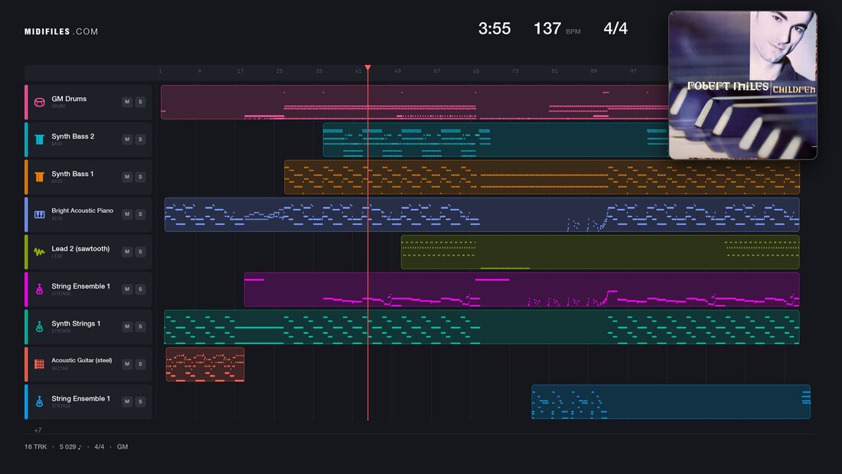The image size is (842, 474).
Task: Select the Synth Bass 2 teal clip
Action: tap(496, 139)
